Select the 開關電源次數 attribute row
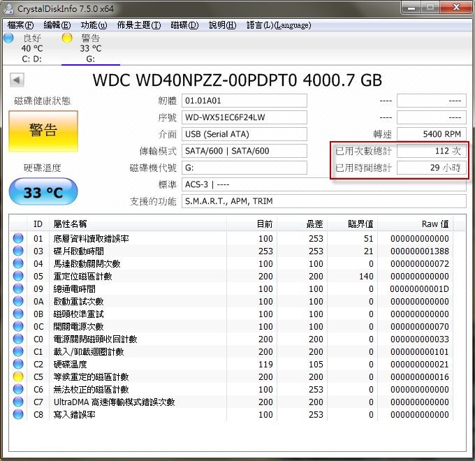The image size is (475, 461). (232, 326)
